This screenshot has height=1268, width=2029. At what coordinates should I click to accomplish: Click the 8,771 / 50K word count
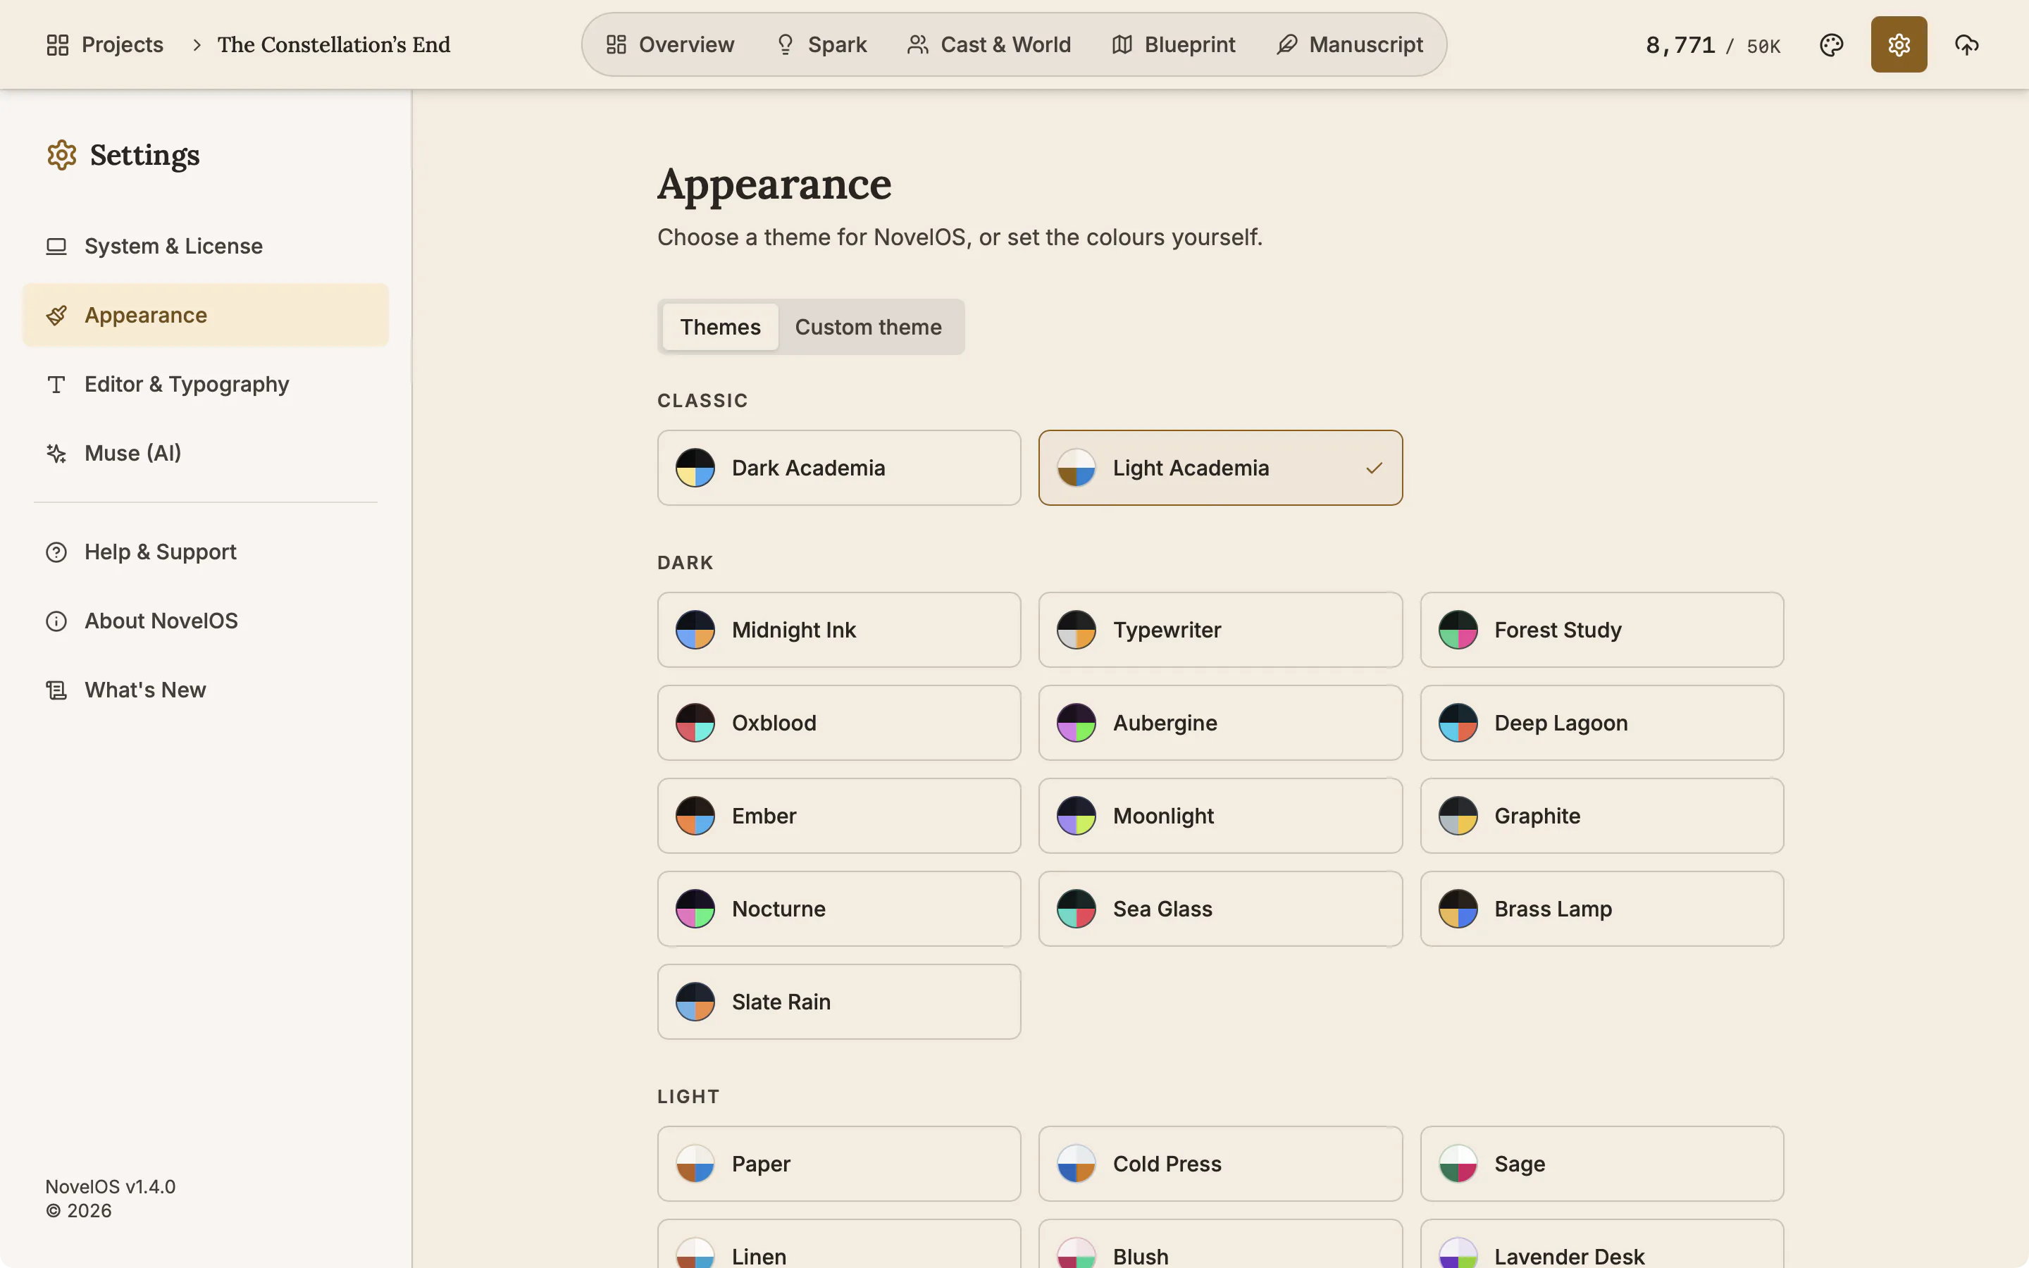(x=1712, y=45)
